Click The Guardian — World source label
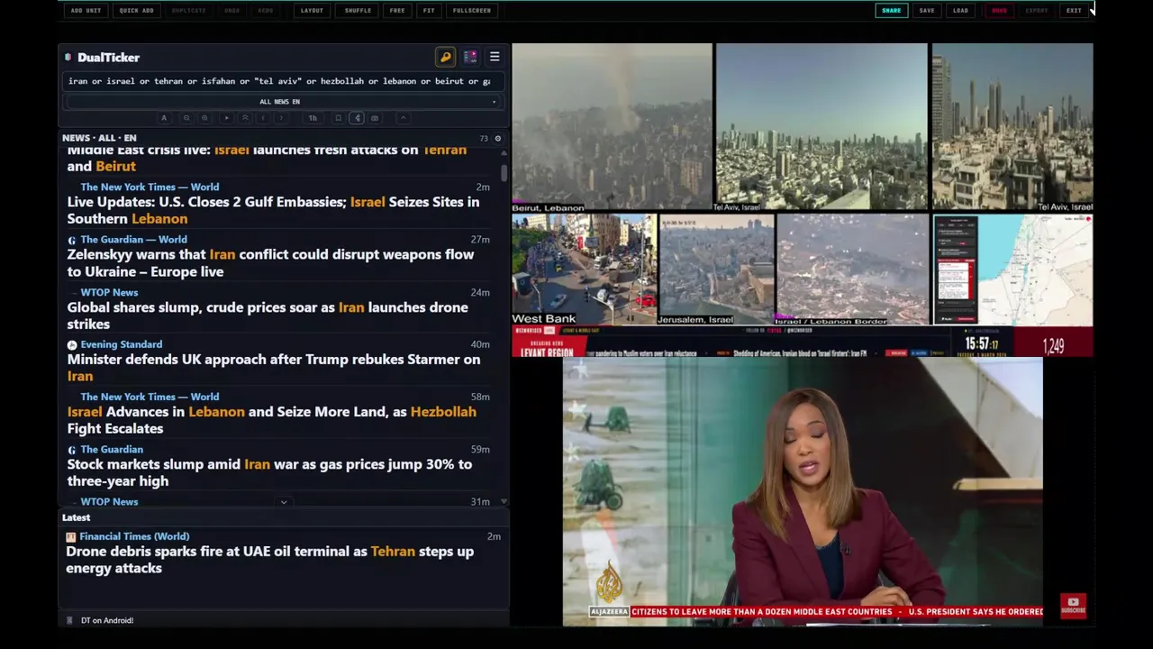The width and height of the screenshot is (1153, 649). (133, 240)
